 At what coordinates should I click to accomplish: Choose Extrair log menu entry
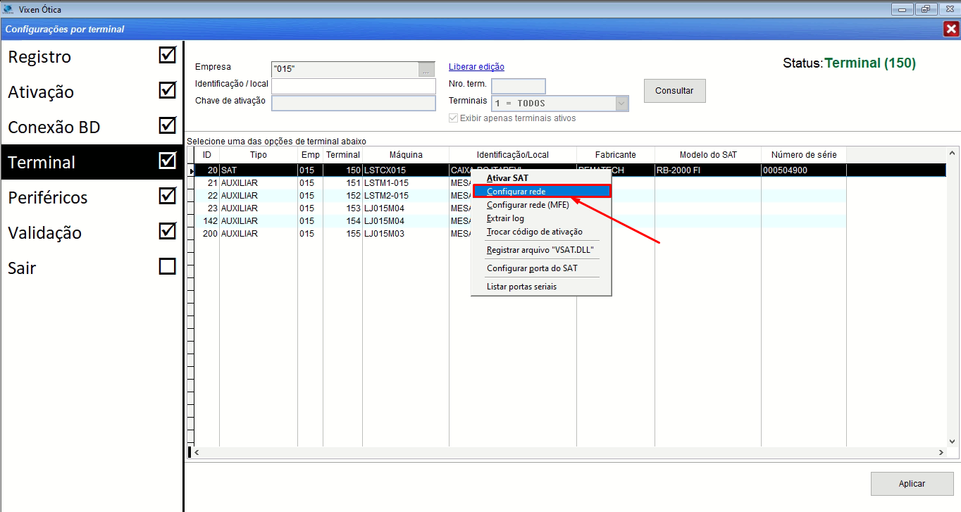[505, 218]
